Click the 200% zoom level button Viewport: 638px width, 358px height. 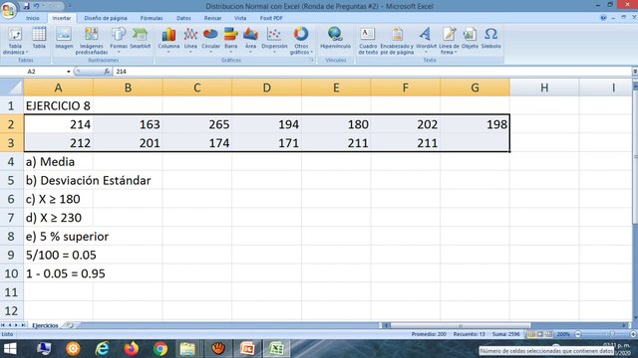pos(563,334)
